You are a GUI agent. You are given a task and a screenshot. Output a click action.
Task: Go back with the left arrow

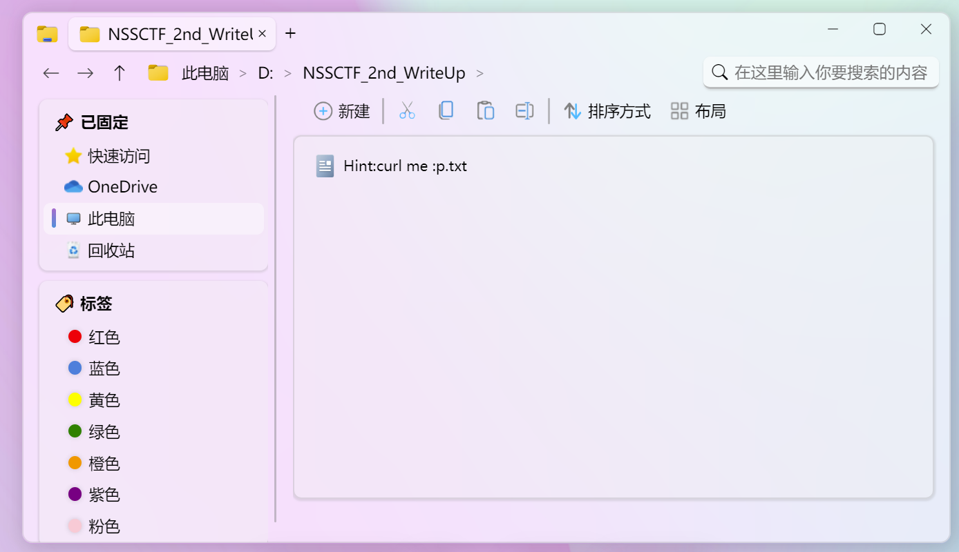(x=51, y=73)
